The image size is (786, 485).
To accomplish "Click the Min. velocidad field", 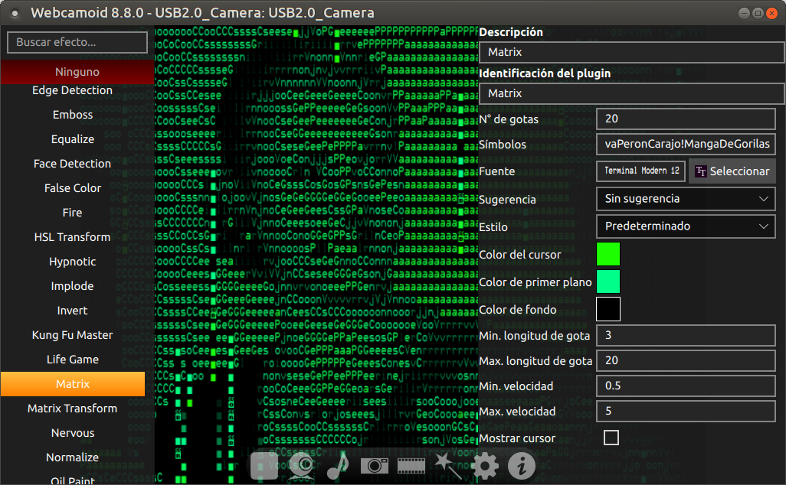I will pos(686,386).
